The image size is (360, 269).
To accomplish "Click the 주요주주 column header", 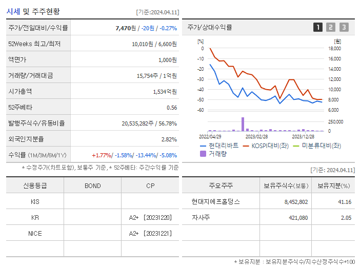I will [x=221, y=185].
